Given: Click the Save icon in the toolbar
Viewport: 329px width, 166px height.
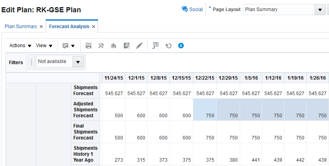Looking at the screenshot, I should click(89, 46).
